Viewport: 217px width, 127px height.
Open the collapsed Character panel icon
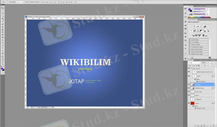(185, 45)
